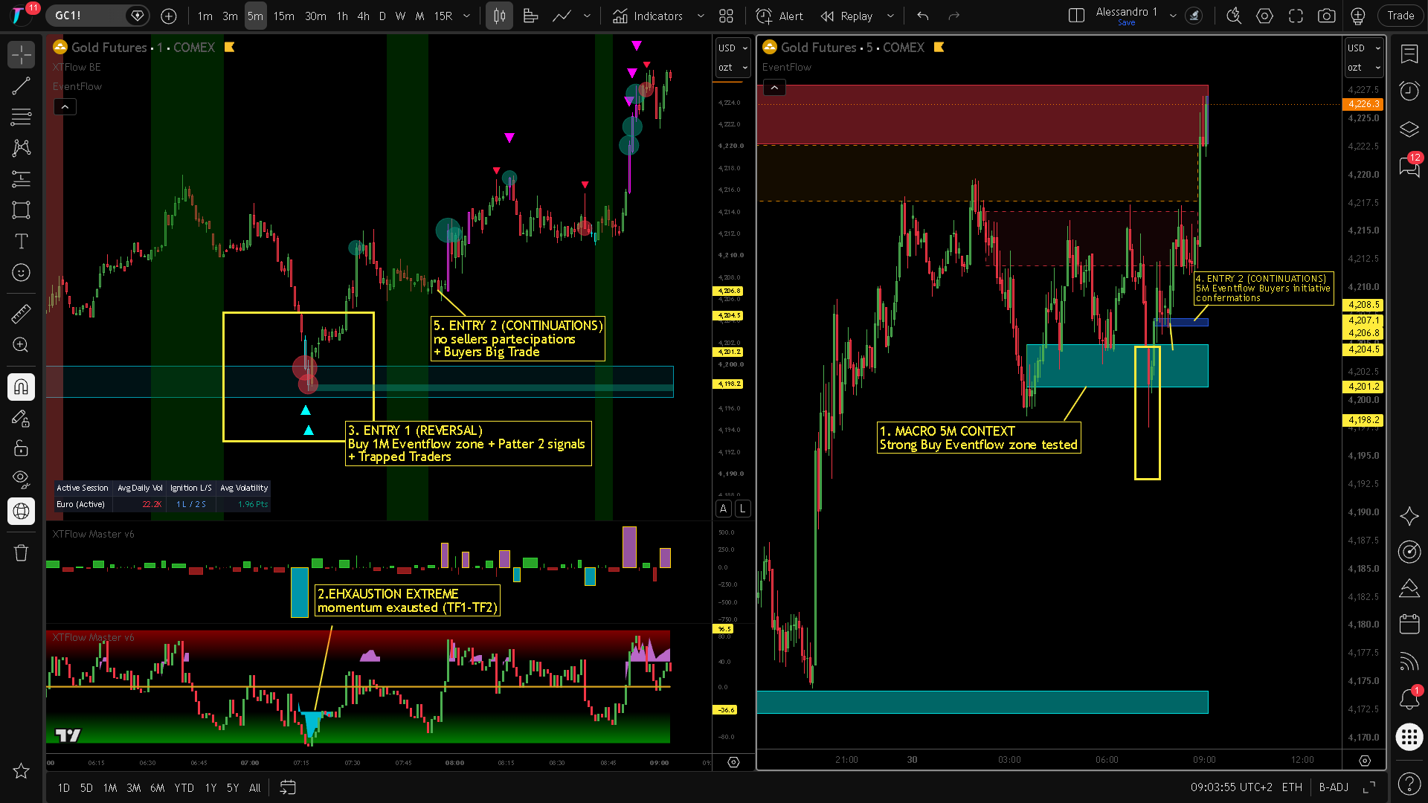Open the Alessandro 1 layout dropdown

[1173, 16]
